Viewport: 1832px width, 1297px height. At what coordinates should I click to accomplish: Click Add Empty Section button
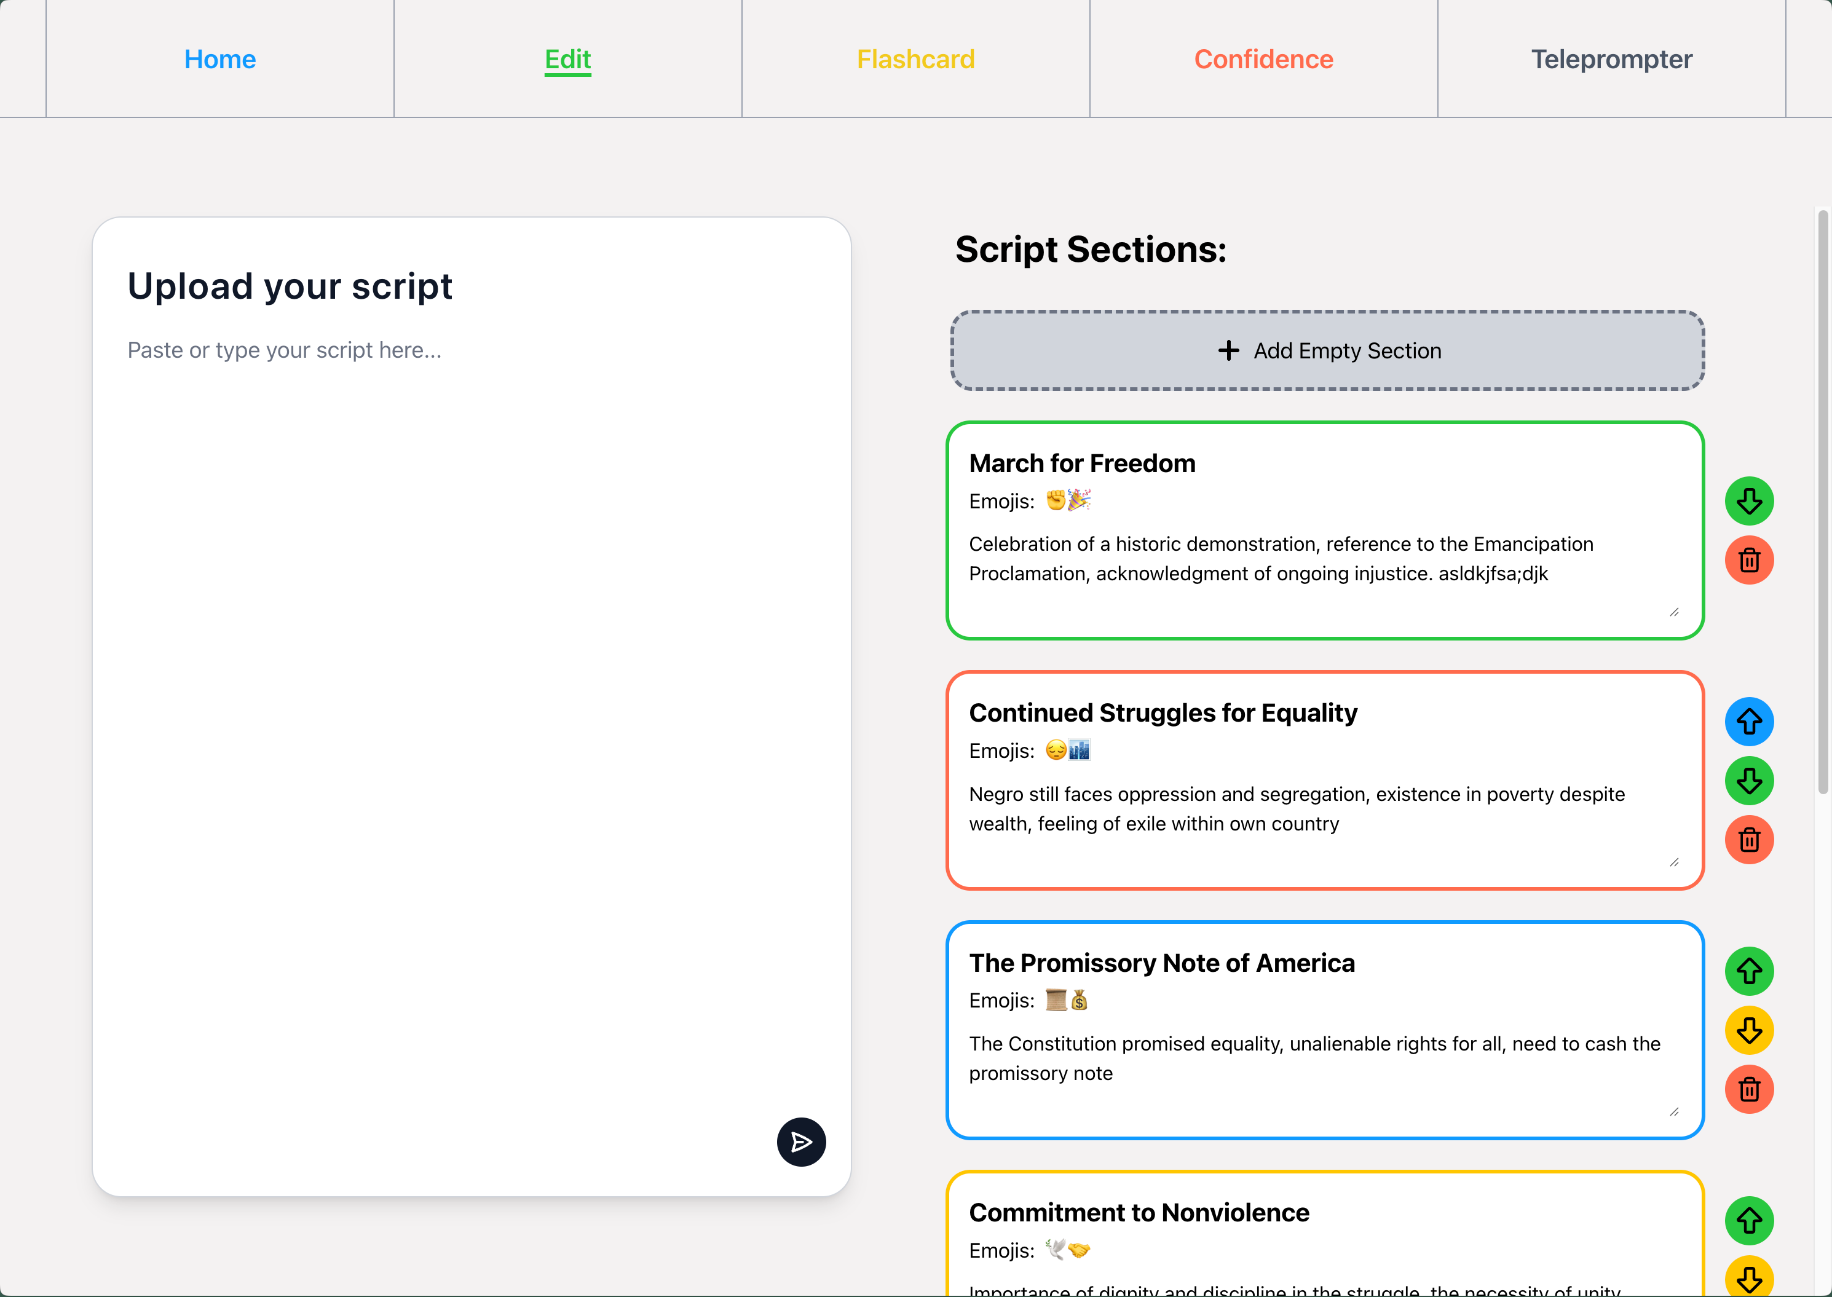(1327, 350)
